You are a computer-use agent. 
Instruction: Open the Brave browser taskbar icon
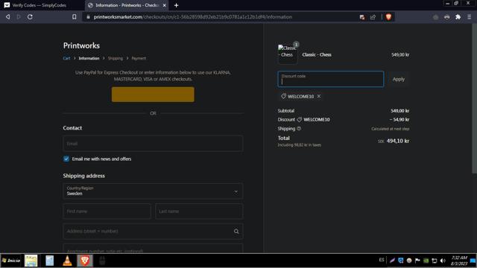click(x=85, y=261)
